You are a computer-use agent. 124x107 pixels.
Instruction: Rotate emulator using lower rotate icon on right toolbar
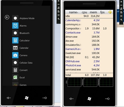pos(121,12)
